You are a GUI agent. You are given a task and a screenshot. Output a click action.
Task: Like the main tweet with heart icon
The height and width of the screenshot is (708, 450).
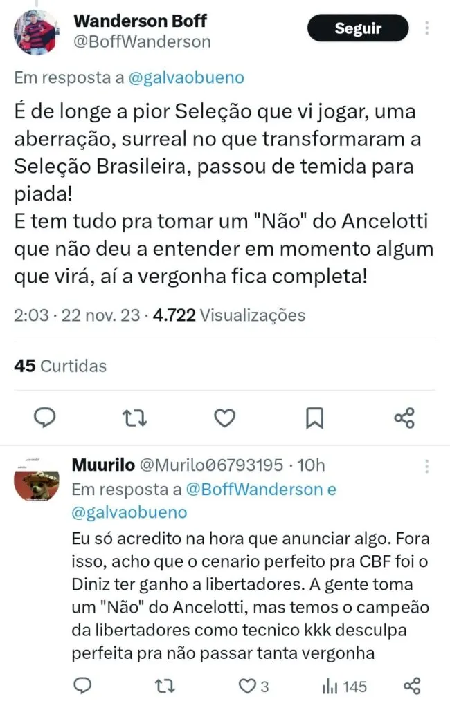point(224,418)
